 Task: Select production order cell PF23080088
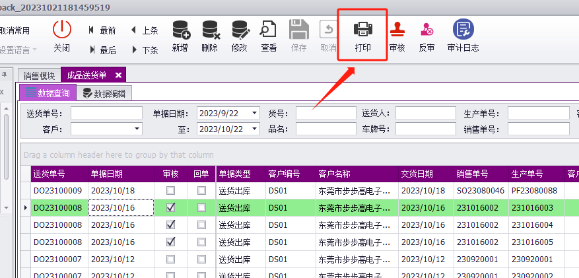[x=537, y=190]
